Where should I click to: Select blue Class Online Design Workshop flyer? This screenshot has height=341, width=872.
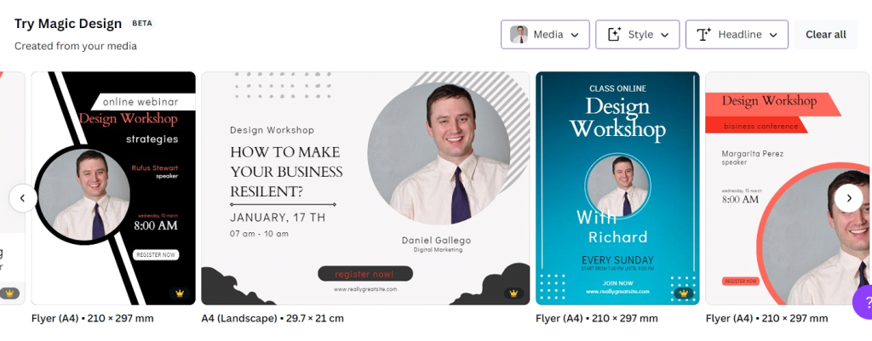[617, 188]
